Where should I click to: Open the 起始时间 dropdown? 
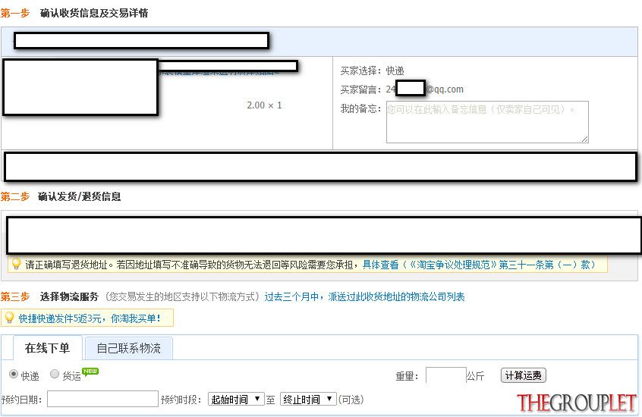[236, 399]
